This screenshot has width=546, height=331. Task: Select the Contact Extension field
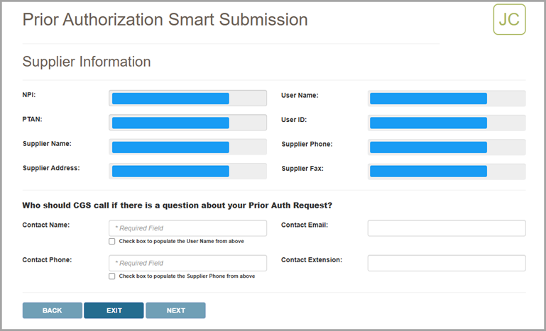[446, 263]
